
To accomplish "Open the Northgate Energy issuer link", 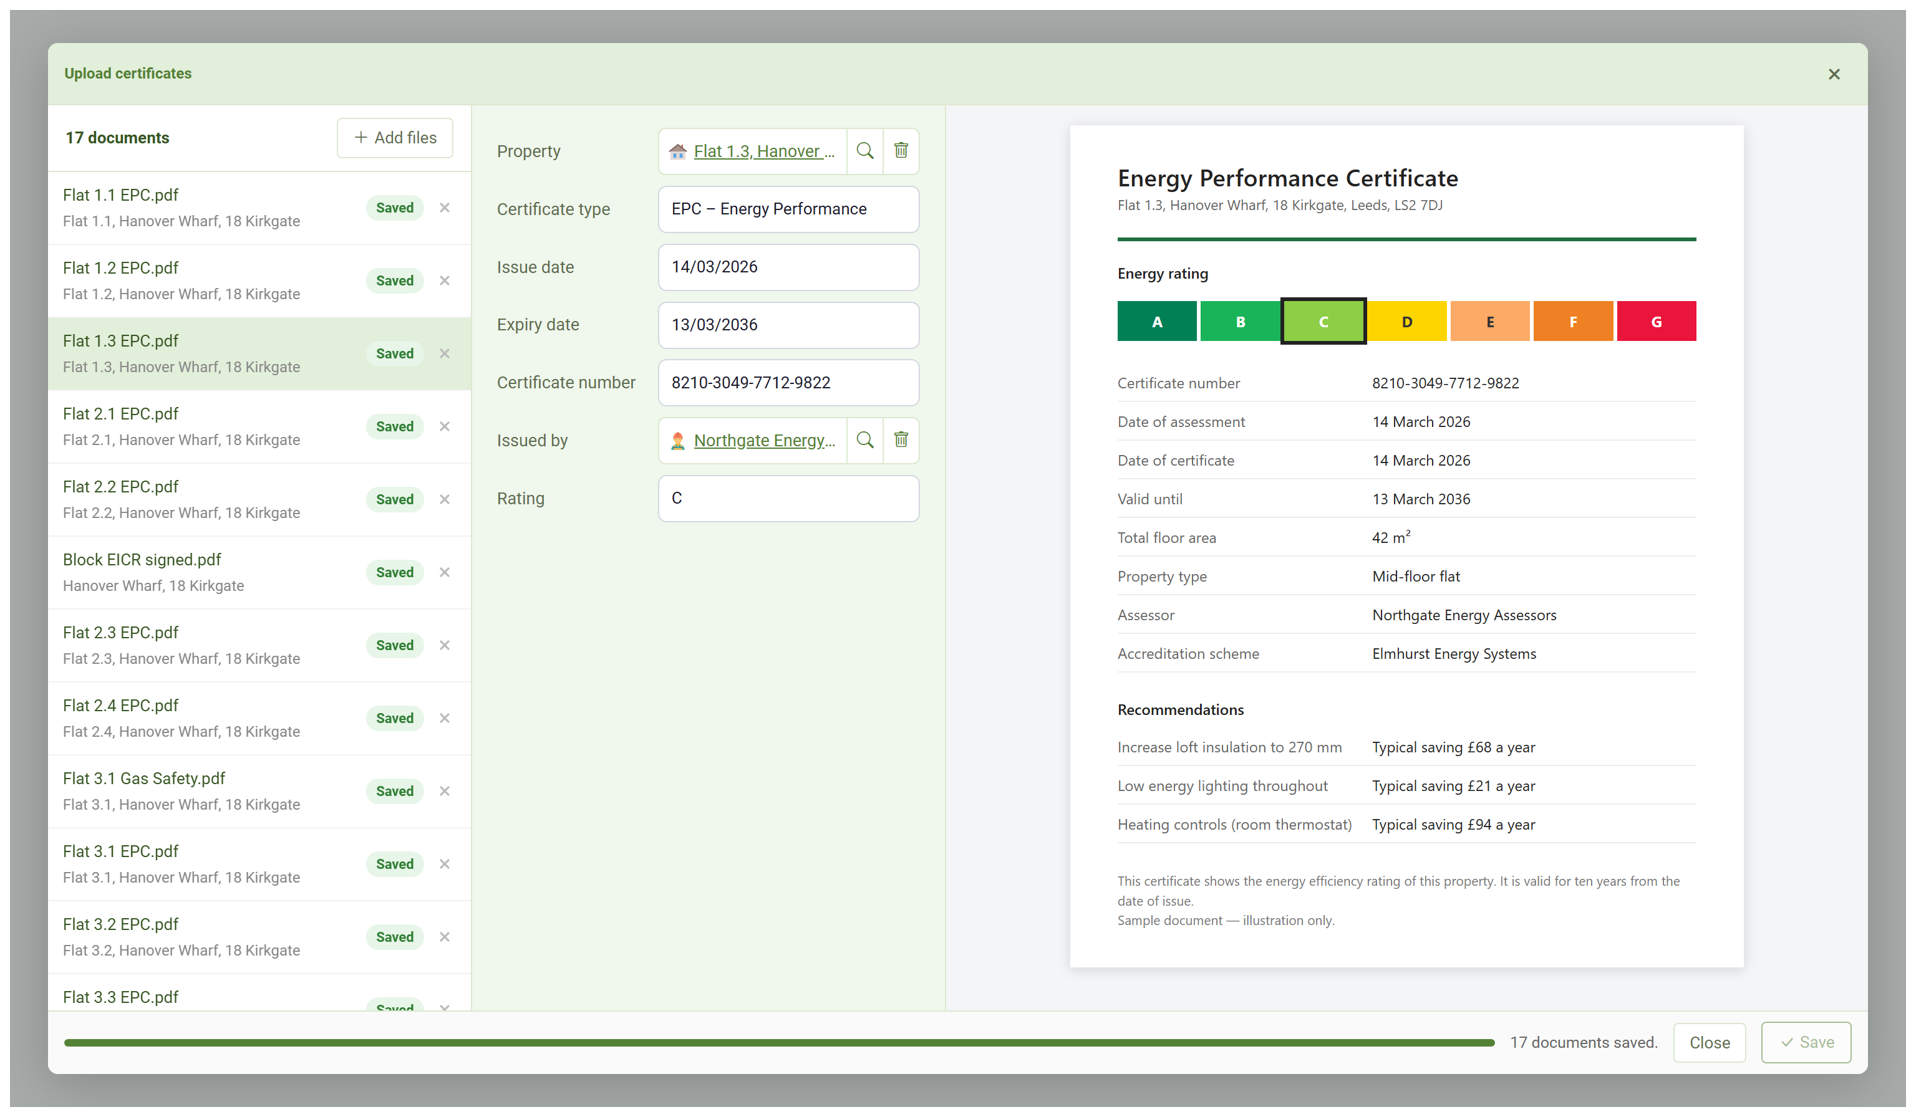I will (x=764, y=441).
